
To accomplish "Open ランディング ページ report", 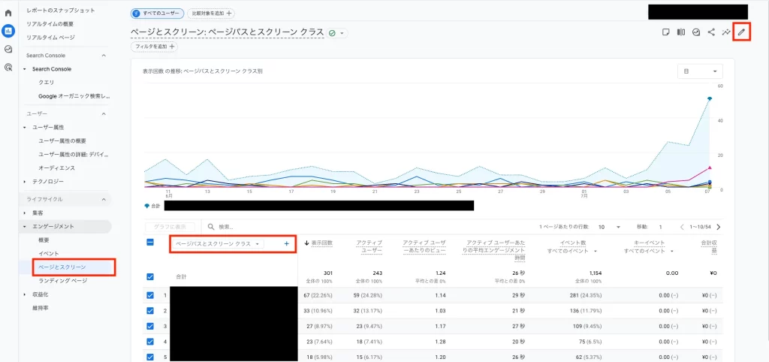I will 63,281.
